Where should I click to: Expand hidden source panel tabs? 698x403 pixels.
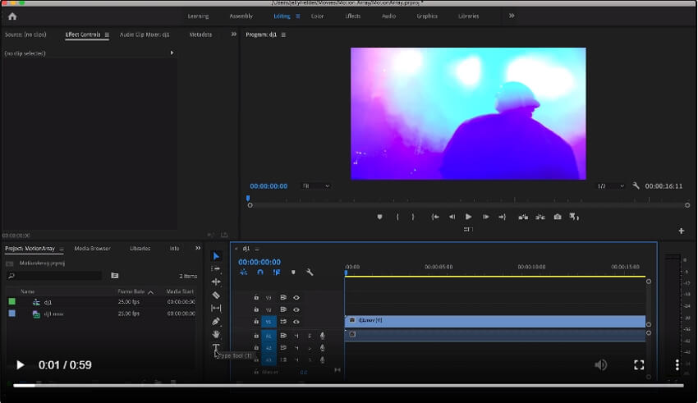click(234, 34)
